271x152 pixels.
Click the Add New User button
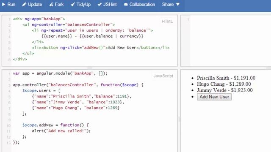[x=214, y=97]
